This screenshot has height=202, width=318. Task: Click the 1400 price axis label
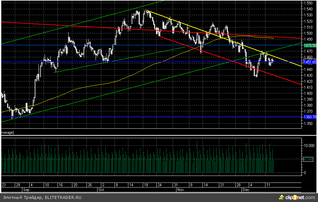(309, 93)
